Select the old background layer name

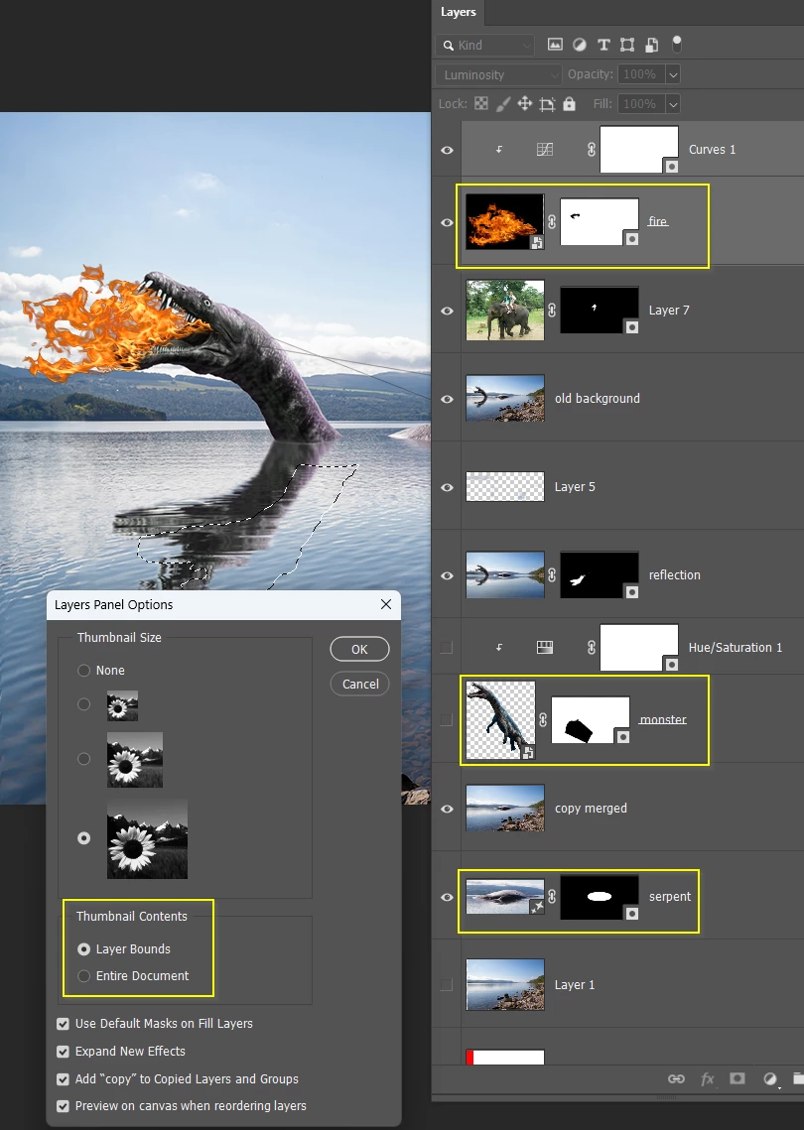(598, 399)
